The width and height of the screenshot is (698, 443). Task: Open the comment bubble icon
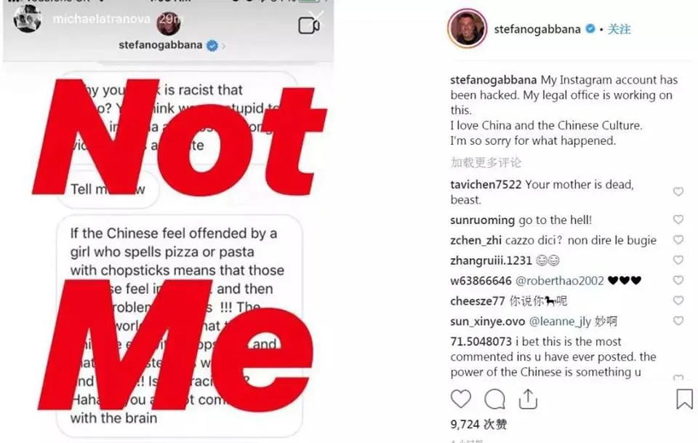click(494, 399)
